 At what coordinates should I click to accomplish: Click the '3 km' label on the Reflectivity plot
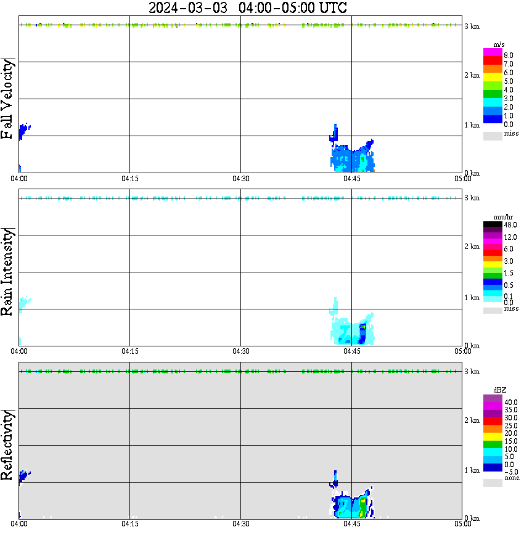[x=472, y=372]
